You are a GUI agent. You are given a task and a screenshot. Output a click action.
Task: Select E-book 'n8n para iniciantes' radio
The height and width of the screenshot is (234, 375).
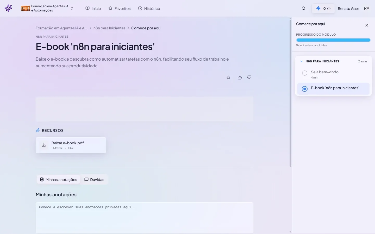(305, 89)
